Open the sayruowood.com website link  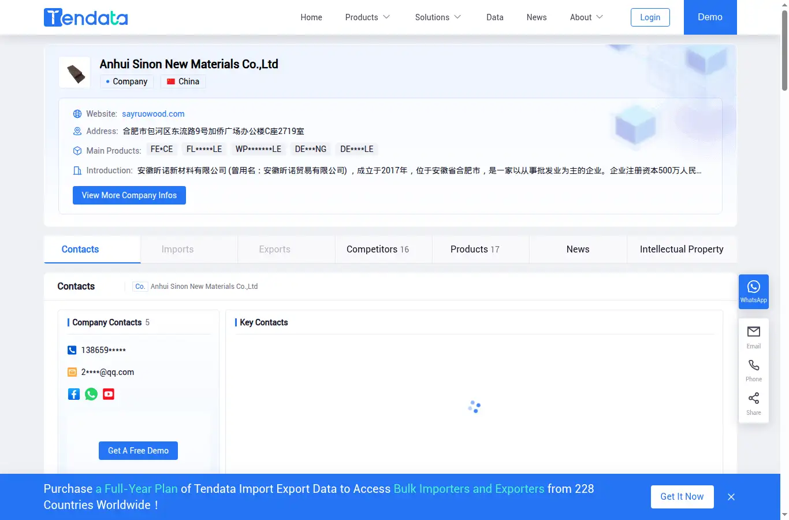pyautogui.click(x=153, y=114)
